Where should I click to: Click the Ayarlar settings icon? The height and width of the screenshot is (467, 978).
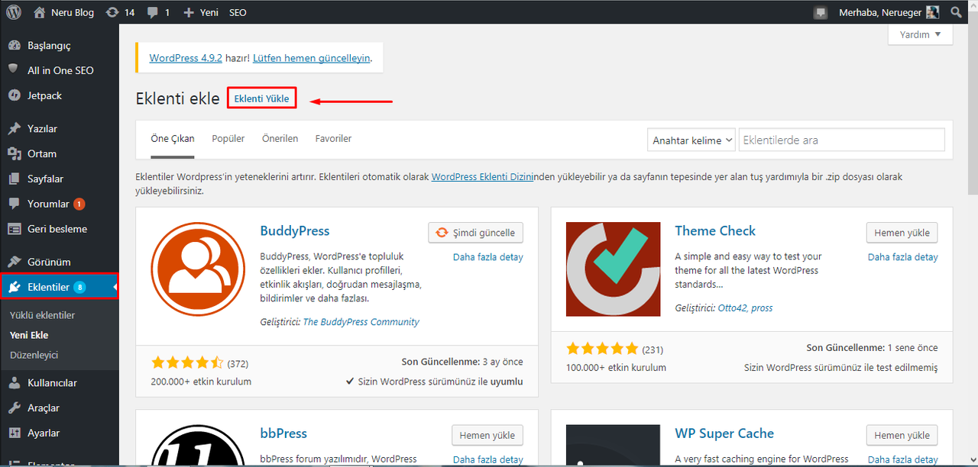pyautogui.click(x=14, y=433)
